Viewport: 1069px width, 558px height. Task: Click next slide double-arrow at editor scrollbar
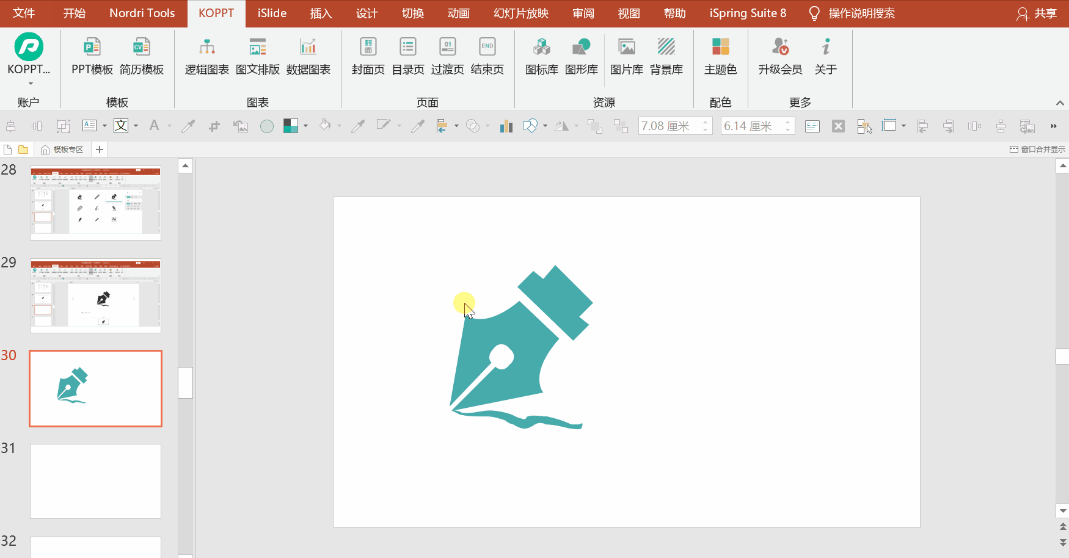[1063, 542]
